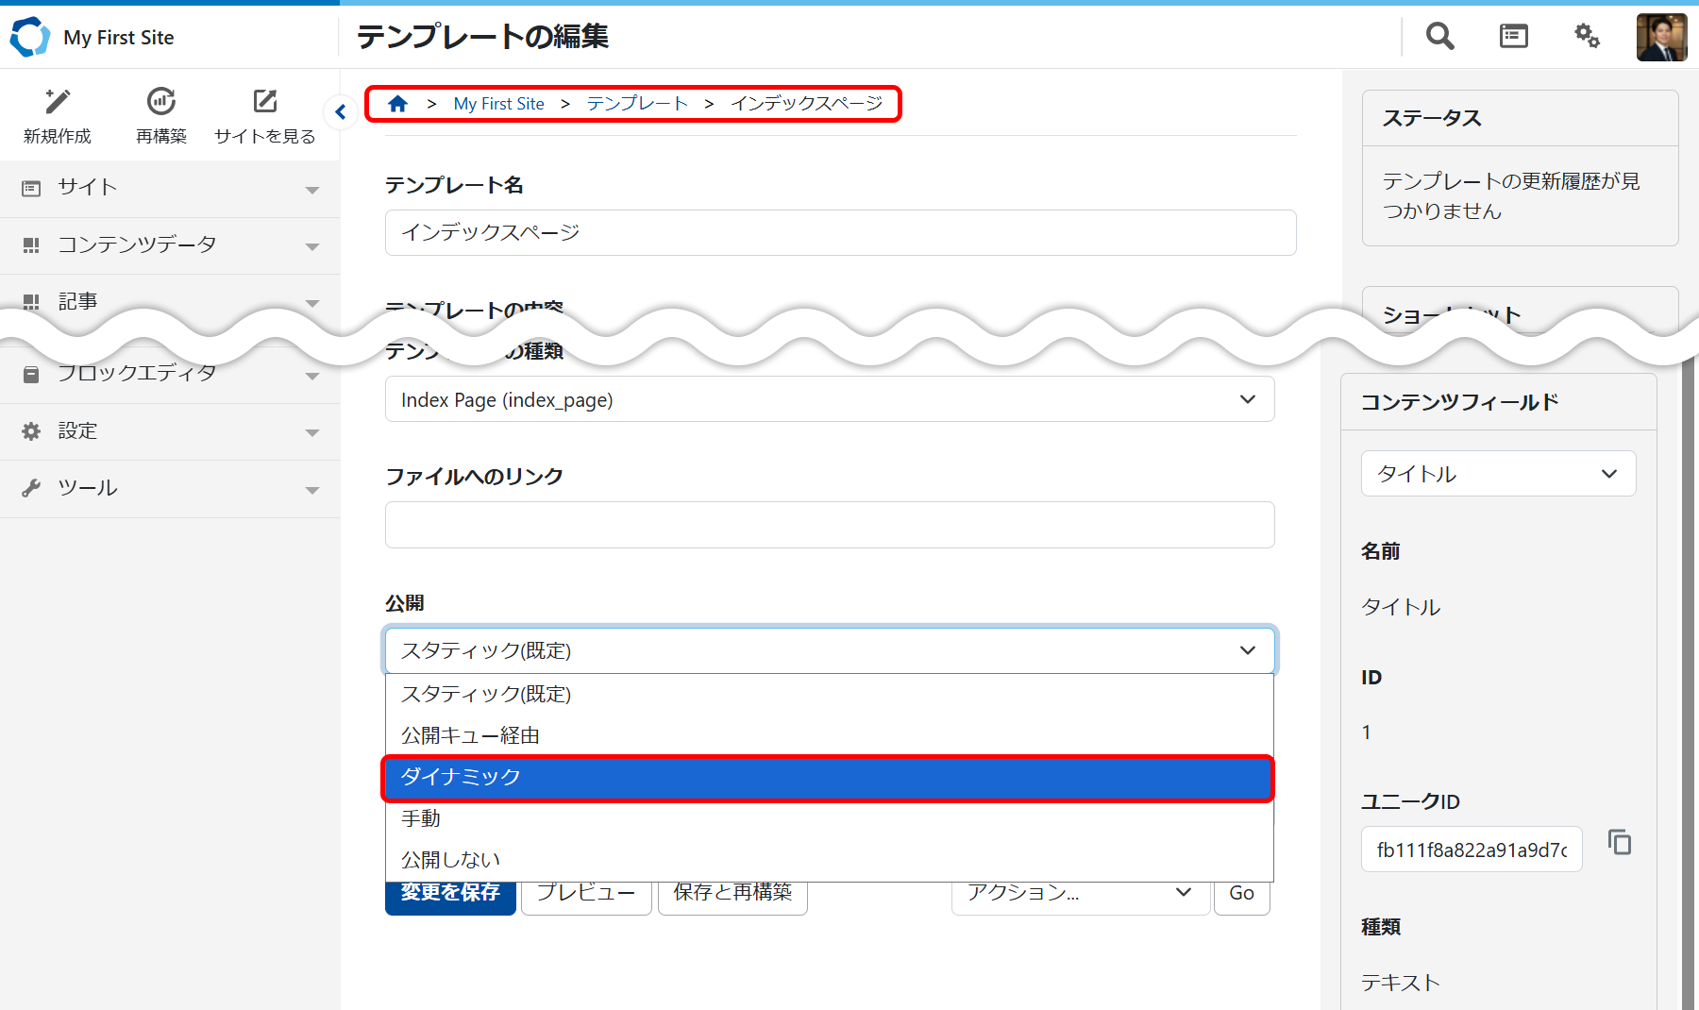This screenshot has height=1010, width=1699.
Task: Open the タイトル content field dropdown
Action: pos(1497,474)
